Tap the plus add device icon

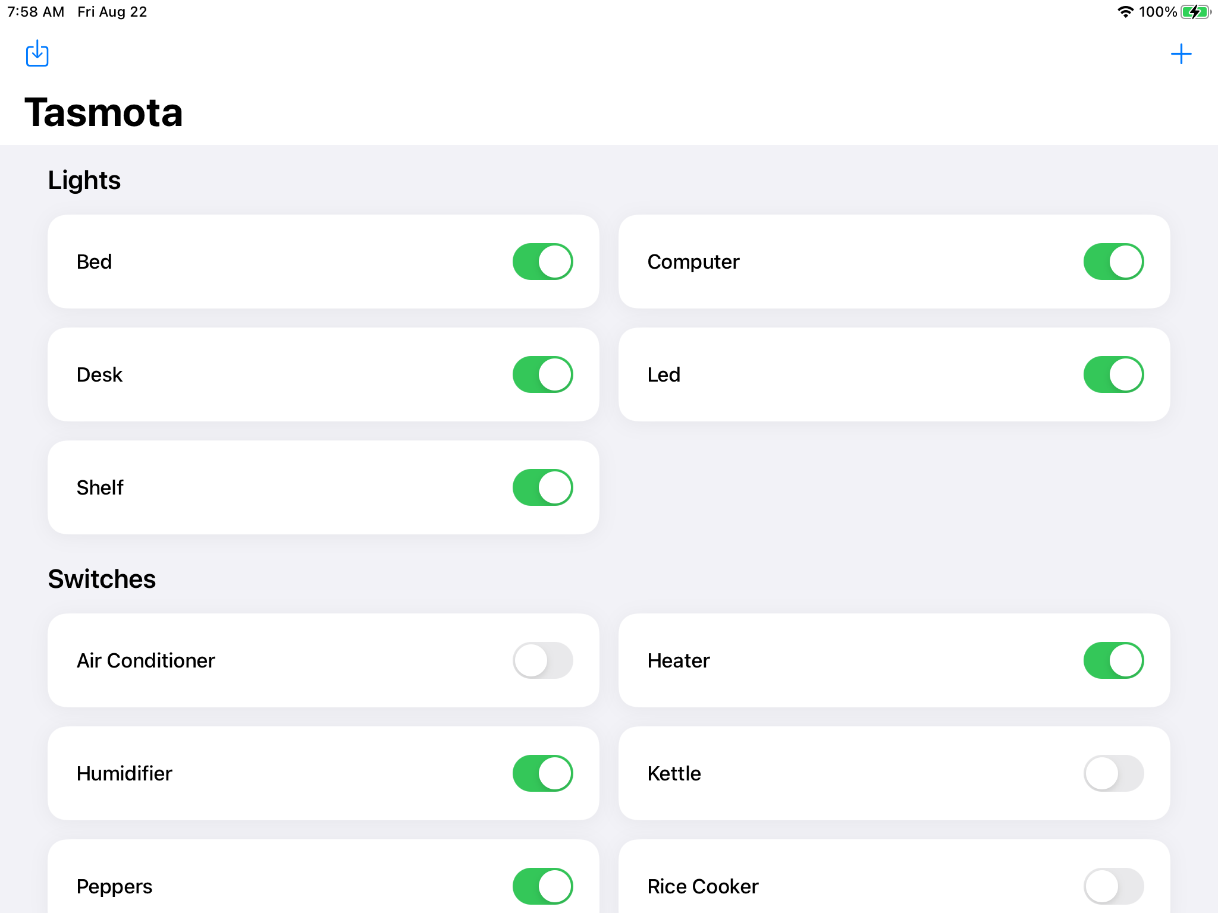click(1181, 54)
